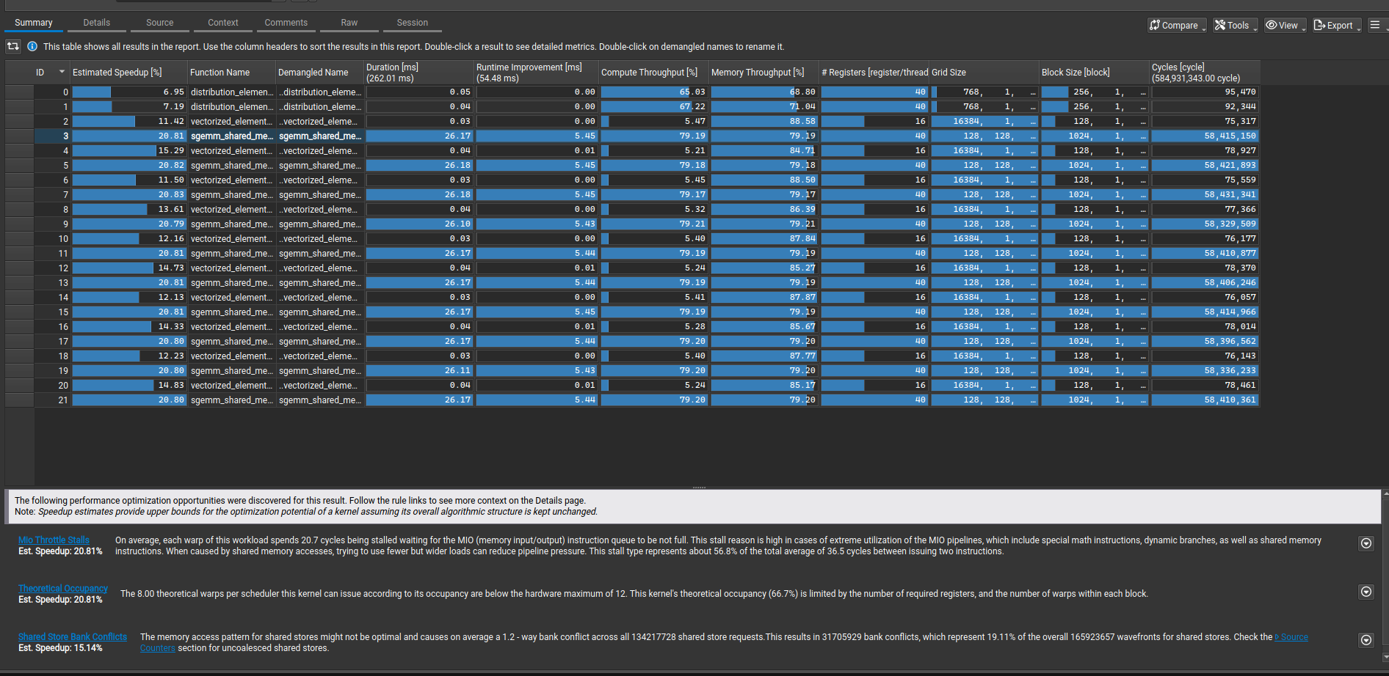Switch to the Raw tab
The width and height of the screenshot is (1389, 676).
349,22
